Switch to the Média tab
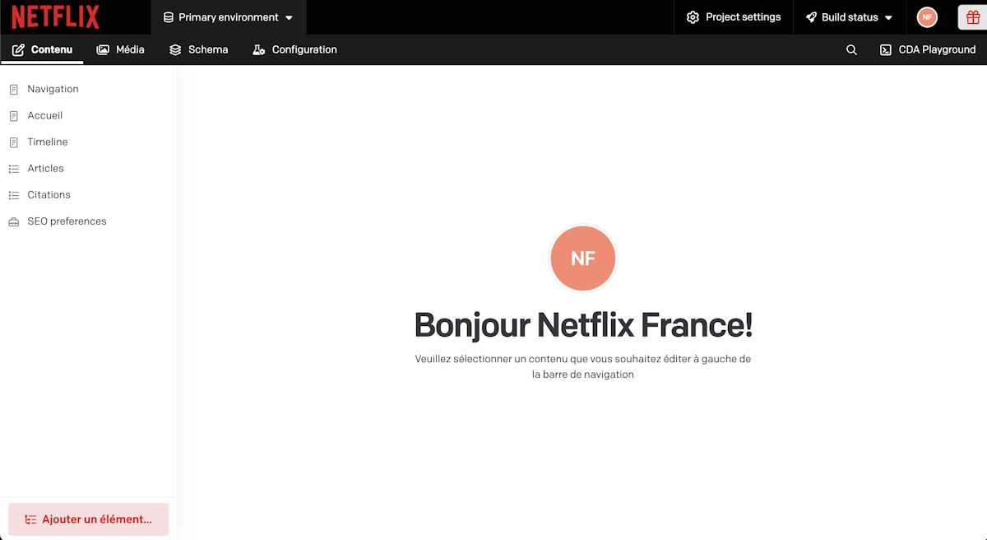 (120, 49)
